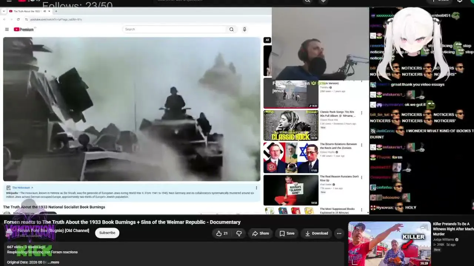Open the Classic Rock Songs 70s 80s thumbnail
Image resolution: width=474 pixels, height=266 pixels.
(x=291, y=125)
